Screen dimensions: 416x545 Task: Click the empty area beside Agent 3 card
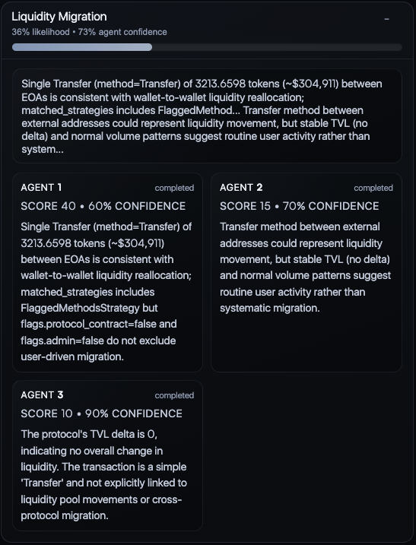306,455
